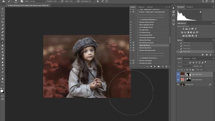Switch to the Paths tab
The height and width of the screenshot is (121, 215).
pyautogui.click(x=194, y=58)
